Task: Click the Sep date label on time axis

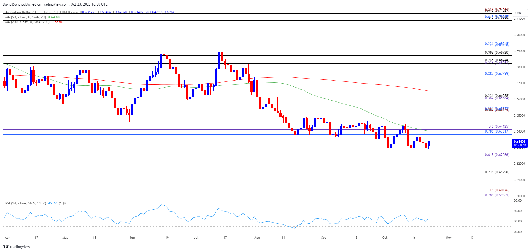Action: pos(324,238)
